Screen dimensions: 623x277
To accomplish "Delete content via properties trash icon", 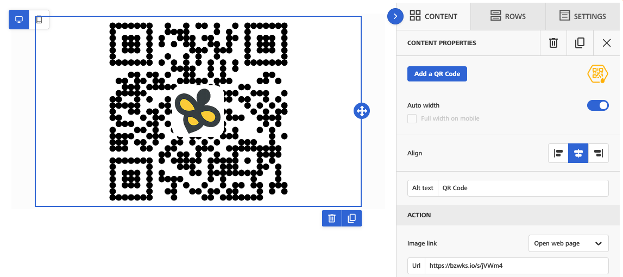I will (x=553, y=43).
